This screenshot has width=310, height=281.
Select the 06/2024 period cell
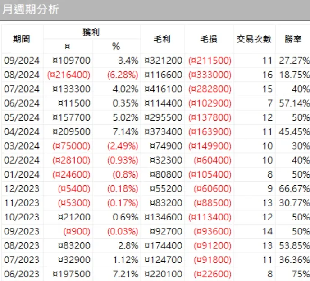(x=22, y=103)
